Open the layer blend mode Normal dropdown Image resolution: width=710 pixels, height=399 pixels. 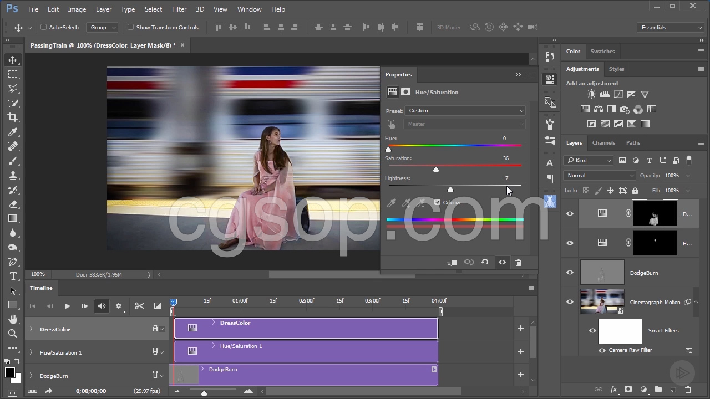tap(600, 176)
